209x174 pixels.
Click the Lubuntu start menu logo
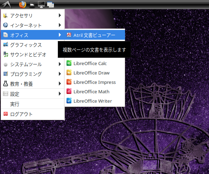point(6,5)
